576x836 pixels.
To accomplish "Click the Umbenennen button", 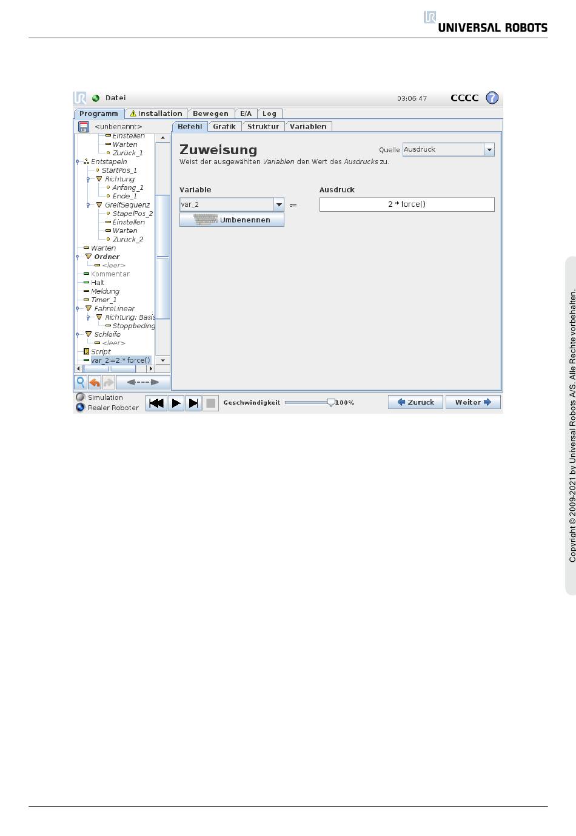I will coord(232,220).
